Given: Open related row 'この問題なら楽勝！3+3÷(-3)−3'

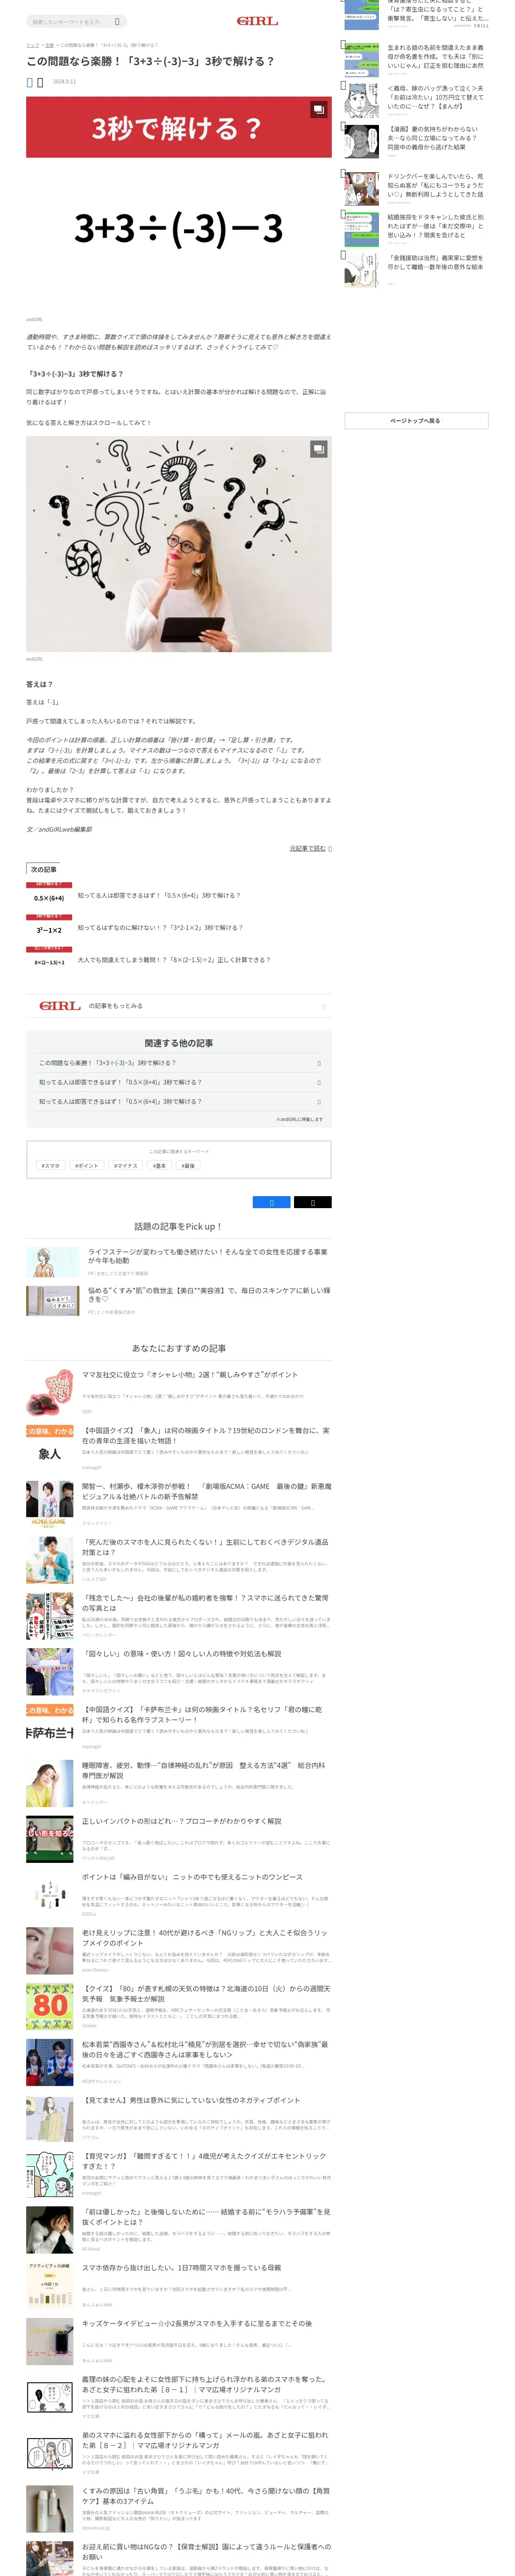Looking at the screenshot, I should pos(179,1063).
